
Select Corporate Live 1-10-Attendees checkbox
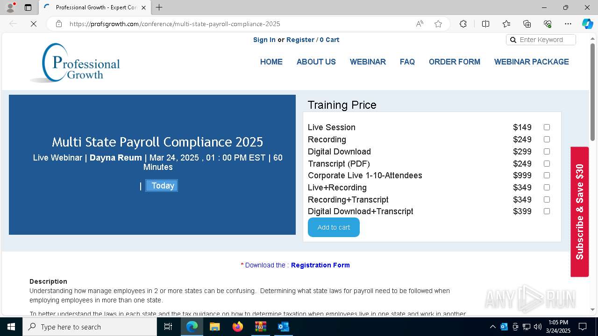[x=547, y=175]
